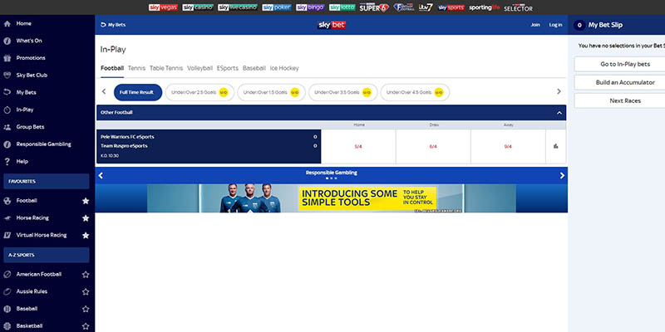The image size is (665, 332).
Task: Open the Pele Warriors FC eSports match
Action: click(x=209, y=147)
